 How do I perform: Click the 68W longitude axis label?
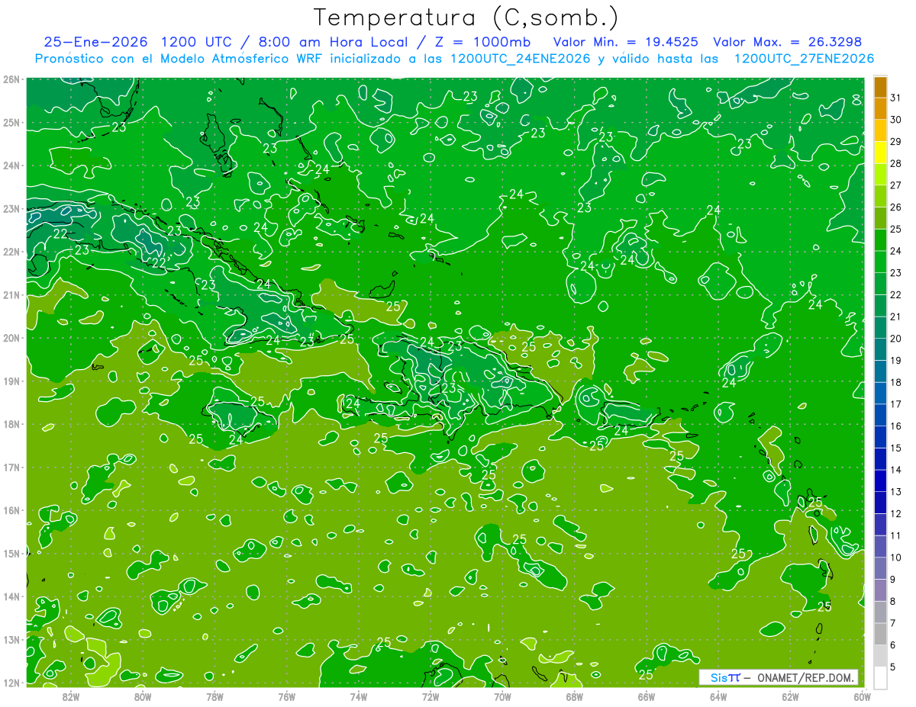[574, 696]
